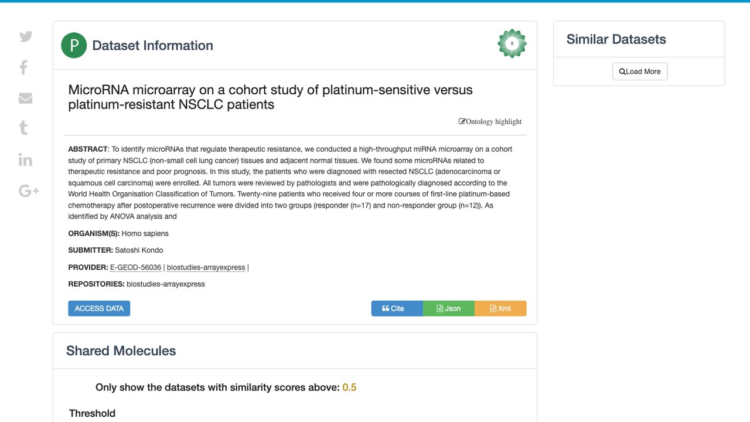
Task: Share on Google Plus icon
Action: point(29,190)
